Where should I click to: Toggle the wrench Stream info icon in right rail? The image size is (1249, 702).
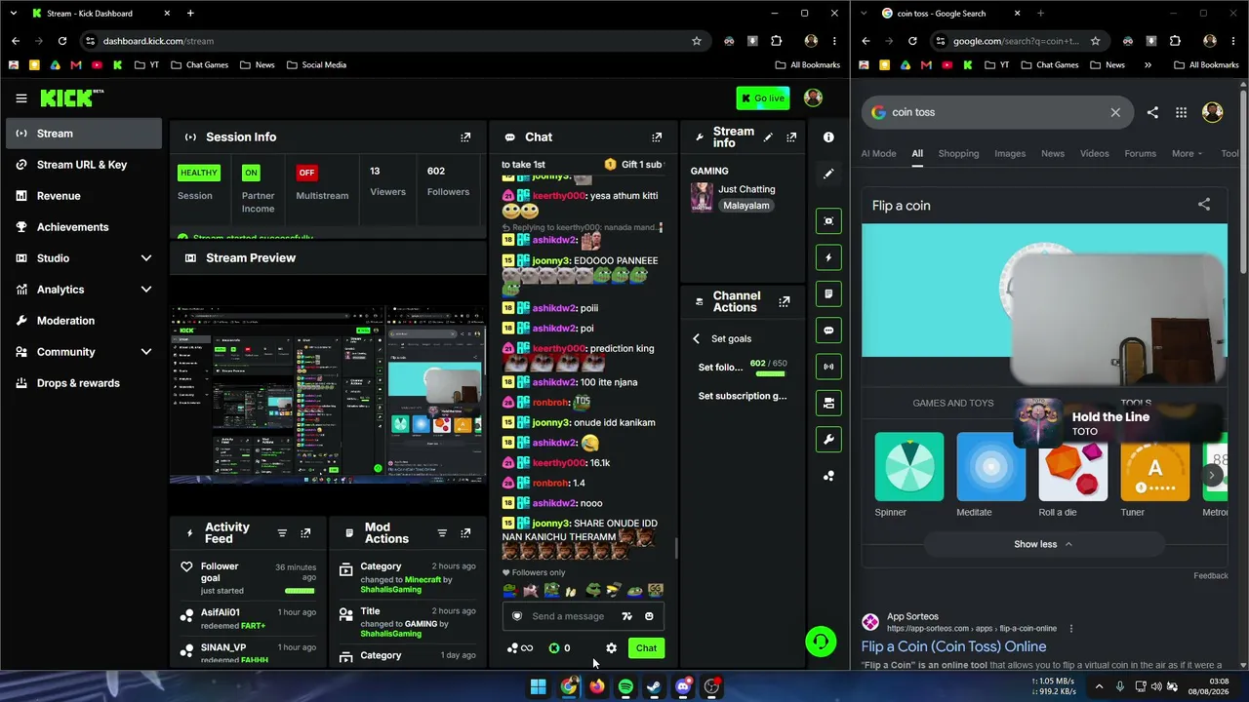tap(828, 440)
